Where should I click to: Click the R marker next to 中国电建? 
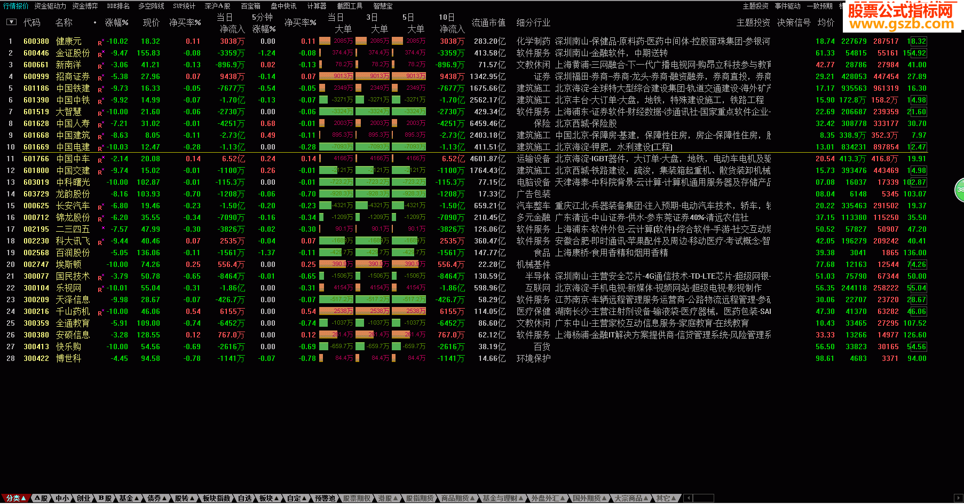coord(100,148)
